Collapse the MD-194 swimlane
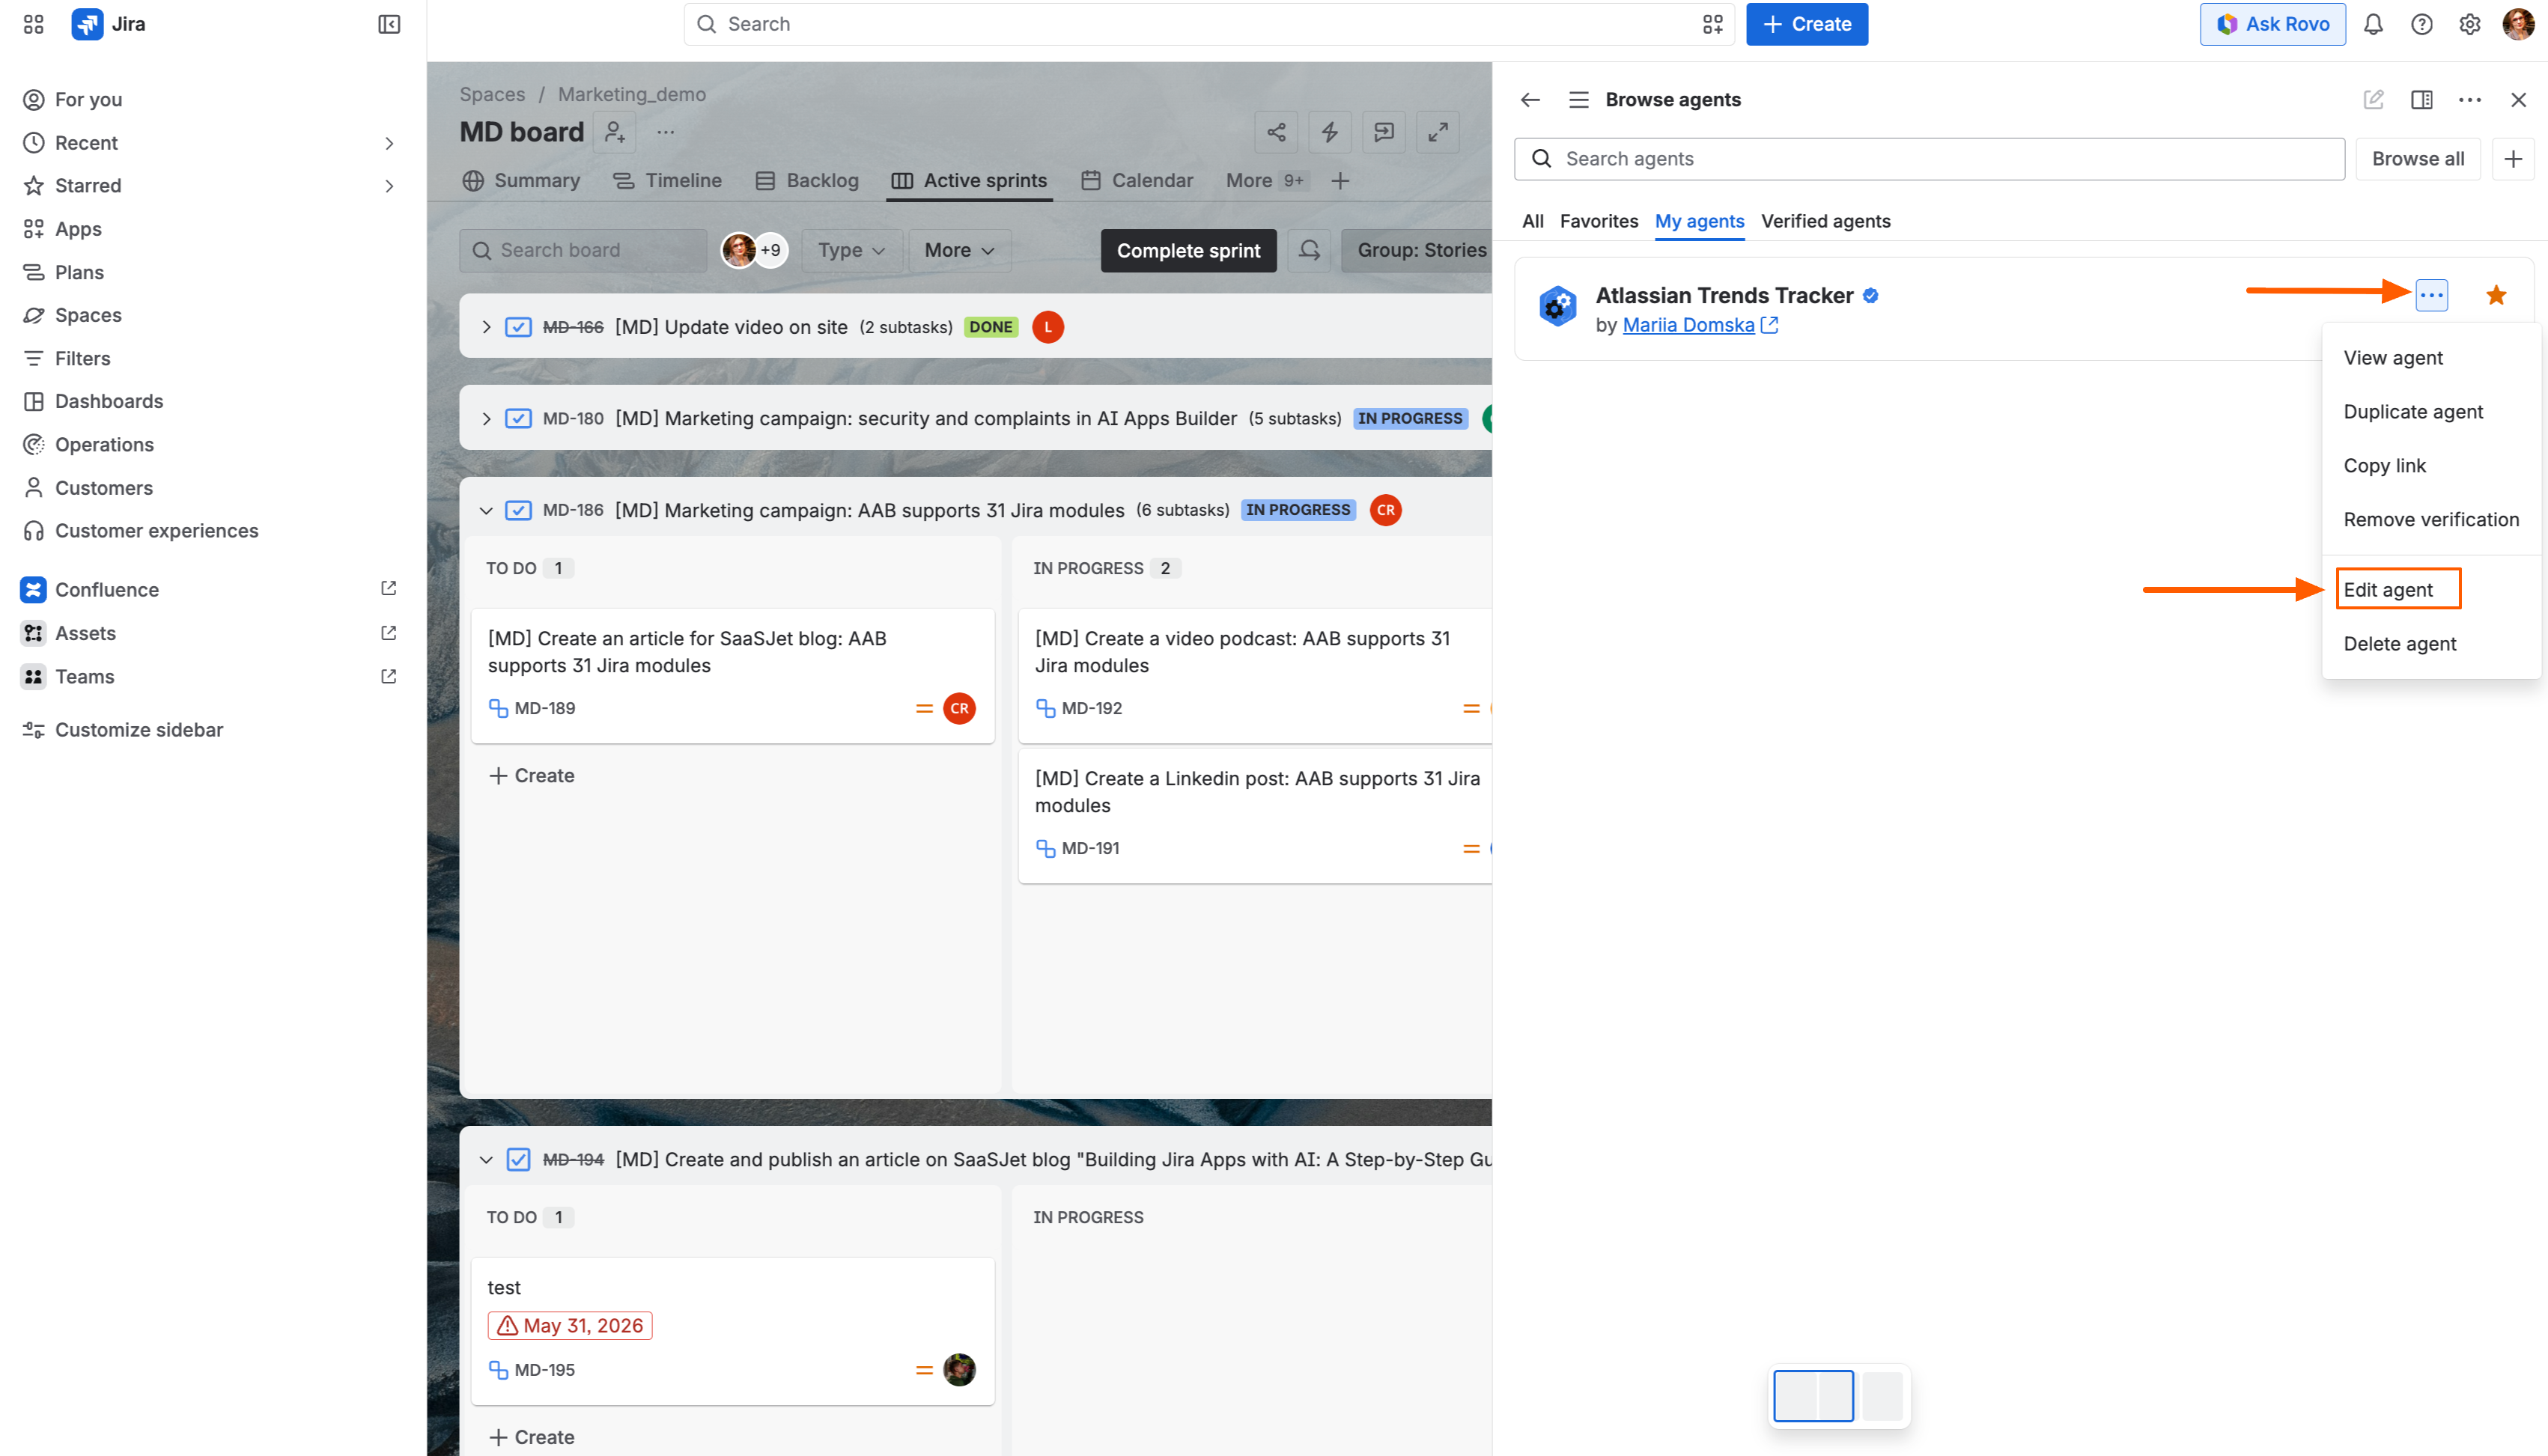 tap(486, 1159)
